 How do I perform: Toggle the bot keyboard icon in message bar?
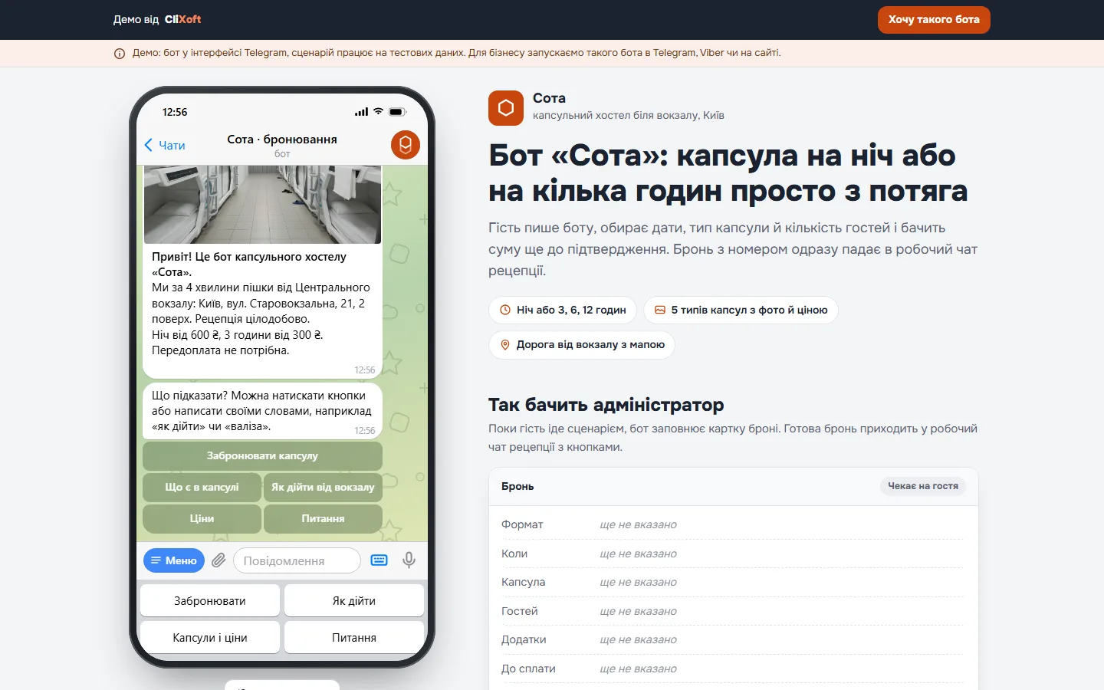[x=379, y=560]
